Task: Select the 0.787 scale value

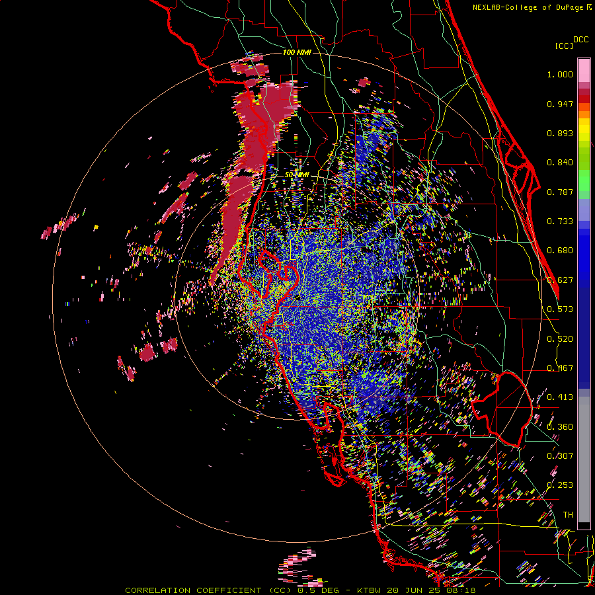Action: [x=560, y=192]
